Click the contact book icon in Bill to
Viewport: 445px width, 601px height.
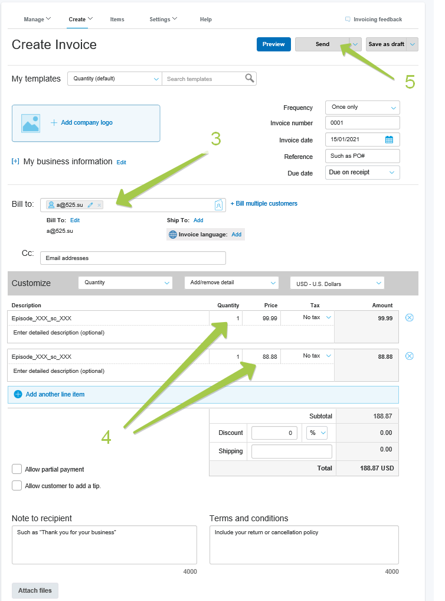218,205
